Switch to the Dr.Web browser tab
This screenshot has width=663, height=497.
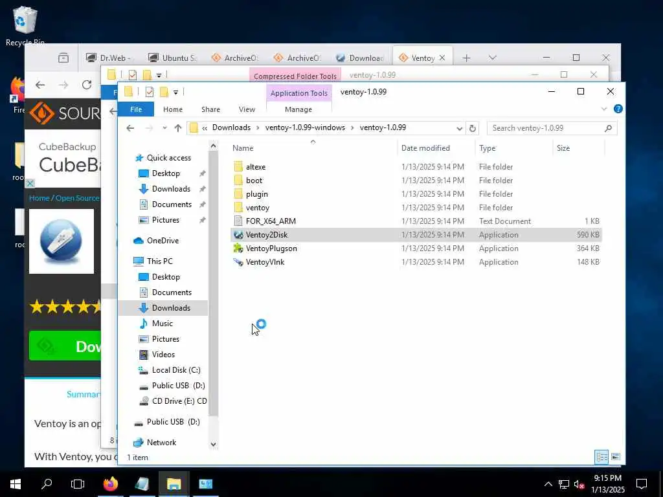click(x=109, y=58)
